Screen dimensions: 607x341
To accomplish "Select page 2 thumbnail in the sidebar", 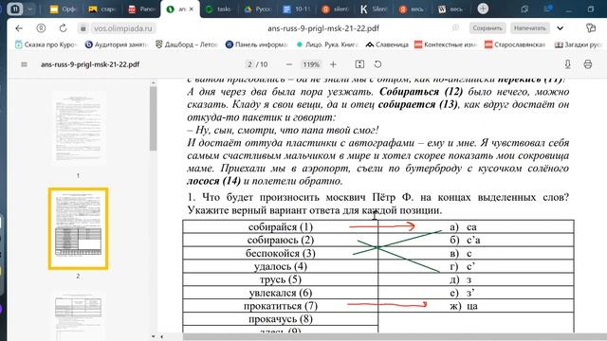I will pyautogui.click(x=78, y=228).
